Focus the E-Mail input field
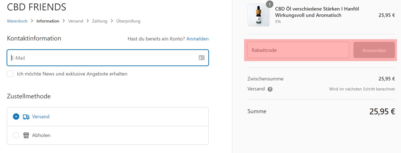 click(x=103, y=58)
